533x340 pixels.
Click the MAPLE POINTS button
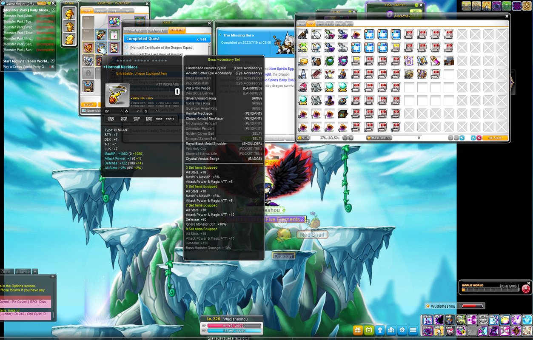click(379, 138)
